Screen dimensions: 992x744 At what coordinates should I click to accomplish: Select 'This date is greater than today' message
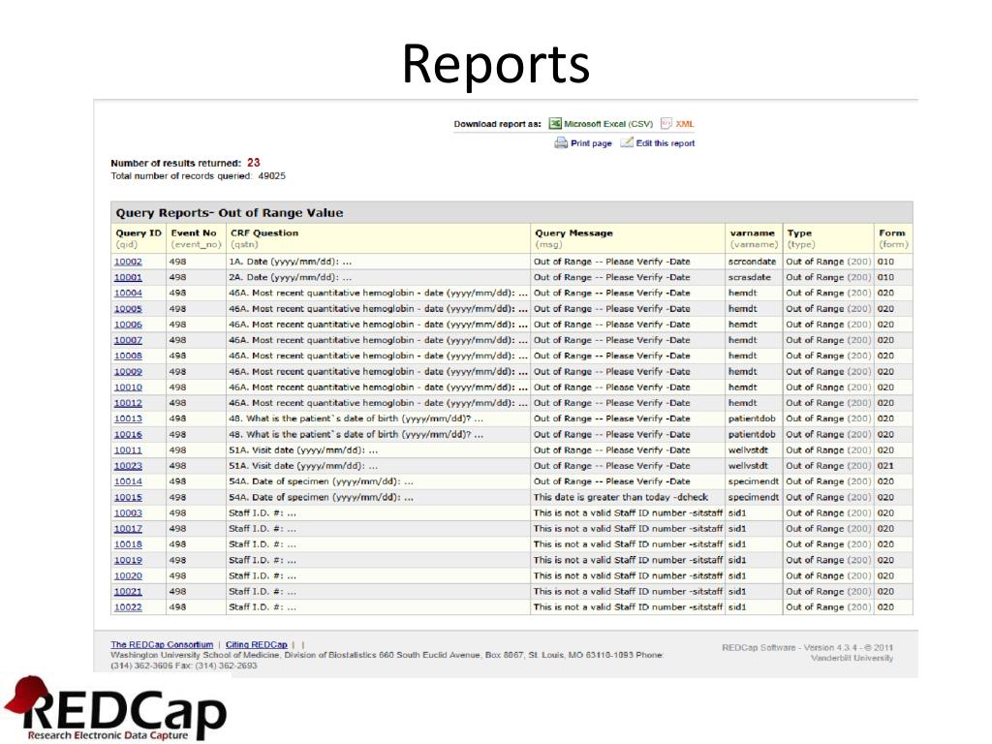click(628, 497)
